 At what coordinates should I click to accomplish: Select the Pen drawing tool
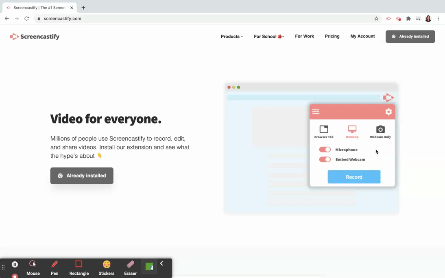(x=55, y=268)
